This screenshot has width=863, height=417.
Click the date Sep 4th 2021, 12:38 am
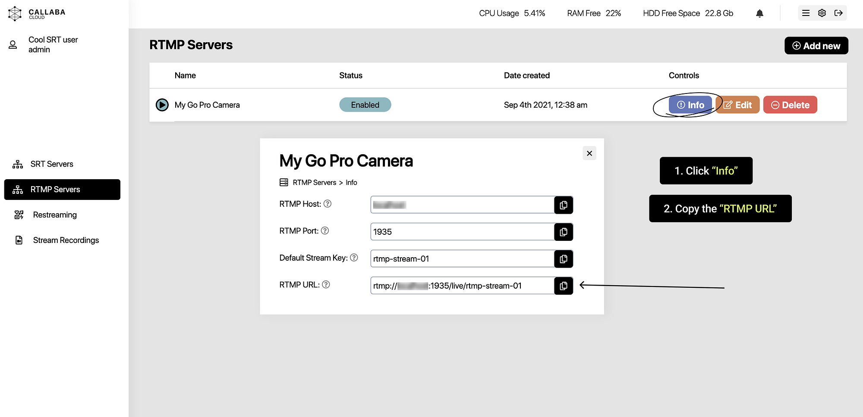[x=545, y=105]
